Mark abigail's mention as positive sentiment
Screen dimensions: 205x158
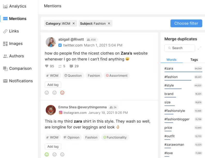pos(47,93)
